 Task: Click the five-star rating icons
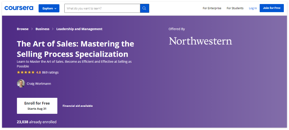[26, 72]
